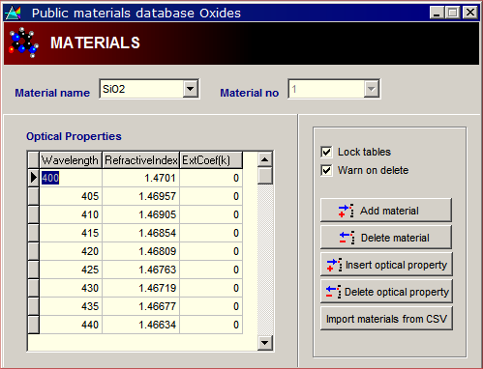Click the table scrollbar down arrow
The image size is (483, 369).
coord(265,343)
